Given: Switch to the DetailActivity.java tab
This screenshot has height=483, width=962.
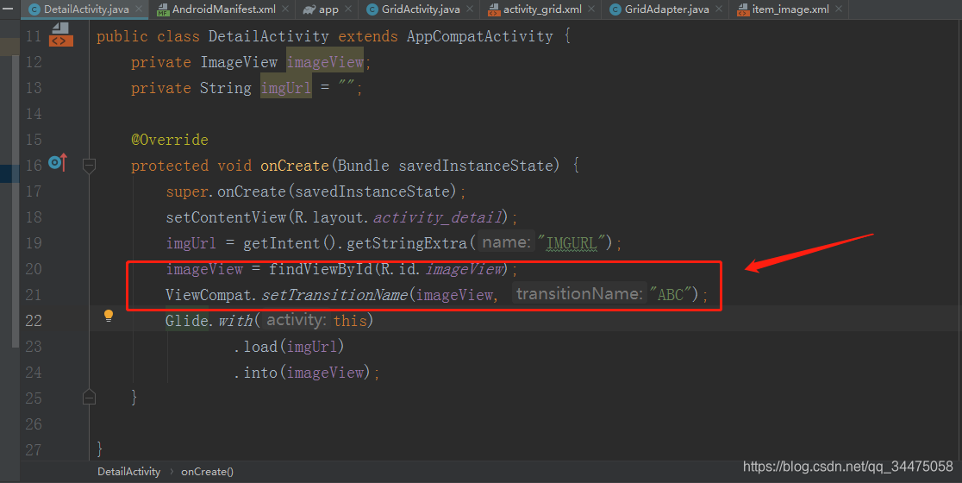Looking at the screenshot, I should [x=86, y=9].
